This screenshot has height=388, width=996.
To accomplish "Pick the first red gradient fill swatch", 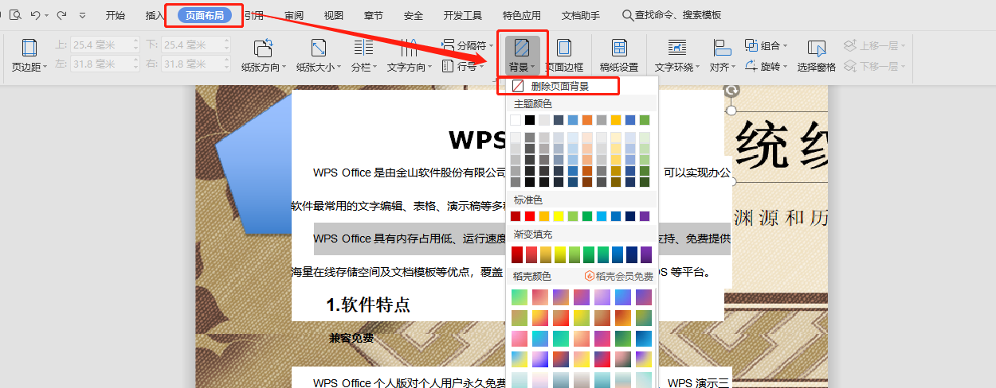I will tap(516, 254).
